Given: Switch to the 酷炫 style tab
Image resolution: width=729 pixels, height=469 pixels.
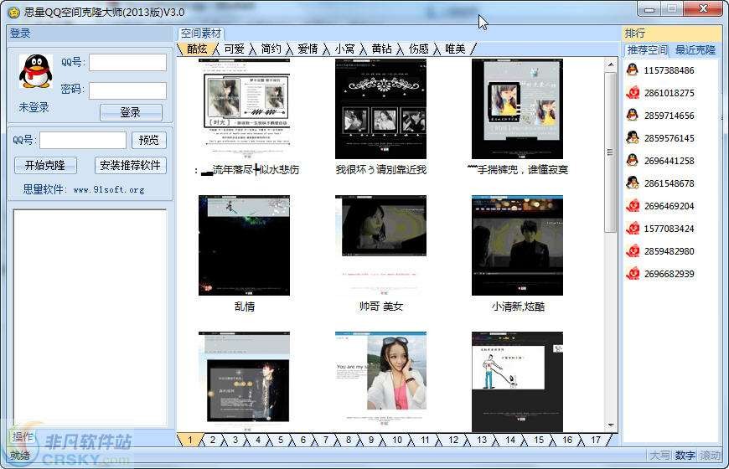Looking at the screenshot, I should [197, 49].
